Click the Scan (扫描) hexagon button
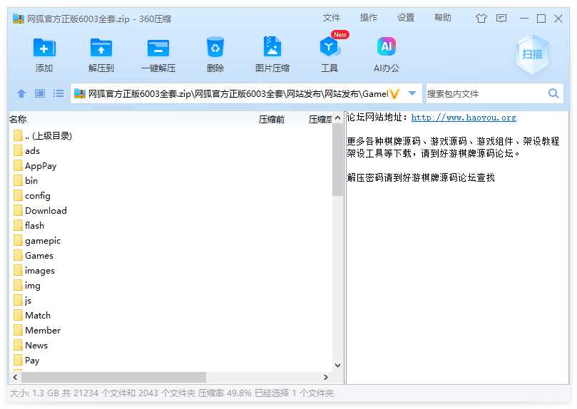The width and height of the screenshot is (577, 409). pyautogui.click(x=533, y=55)
